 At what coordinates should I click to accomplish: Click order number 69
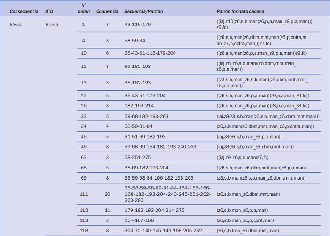pos(83,178)
